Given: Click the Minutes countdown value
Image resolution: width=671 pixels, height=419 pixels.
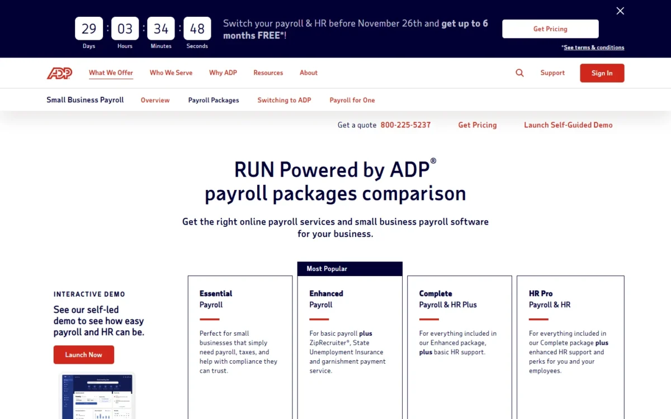Looking at the screenshot, I should 161,28.
